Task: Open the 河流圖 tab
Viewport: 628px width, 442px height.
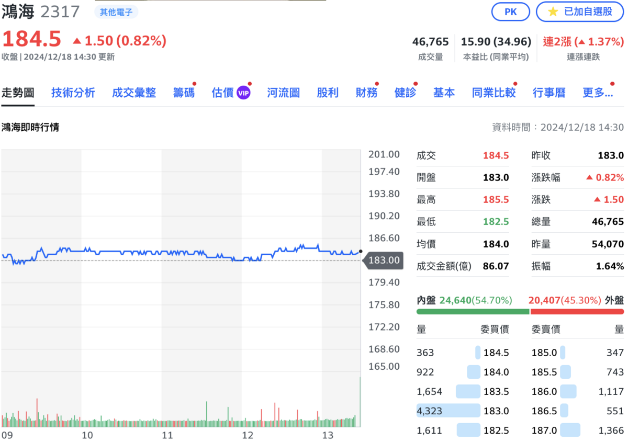Action: [283, 93]
